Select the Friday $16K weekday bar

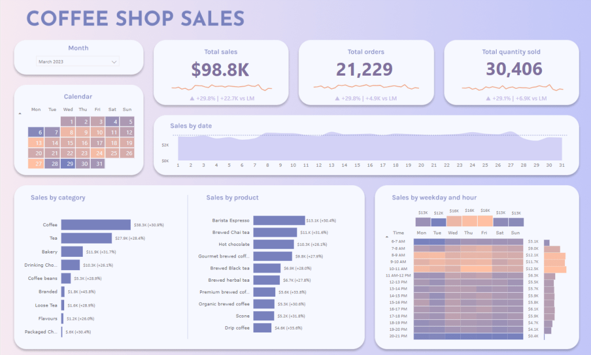485,221
